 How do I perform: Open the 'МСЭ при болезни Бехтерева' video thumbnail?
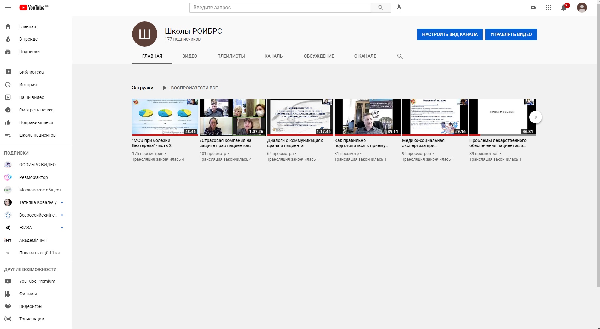click(x=165, y=117)
